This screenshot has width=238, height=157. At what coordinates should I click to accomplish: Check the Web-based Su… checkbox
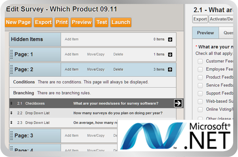[200, 101]
